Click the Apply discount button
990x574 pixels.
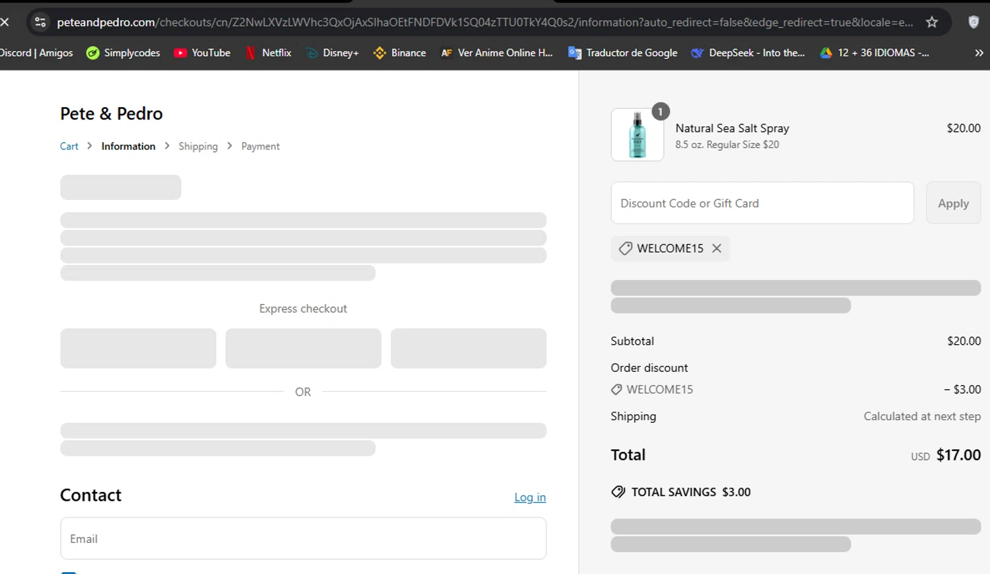pyautogui.click(x=953, y=203)
